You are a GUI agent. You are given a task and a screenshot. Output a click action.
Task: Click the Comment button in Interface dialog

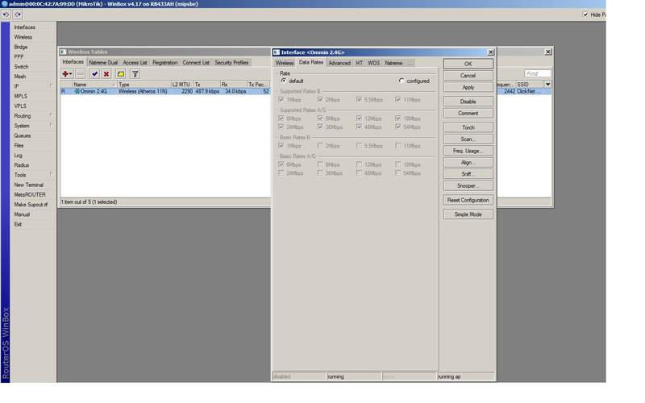point(468,113)
